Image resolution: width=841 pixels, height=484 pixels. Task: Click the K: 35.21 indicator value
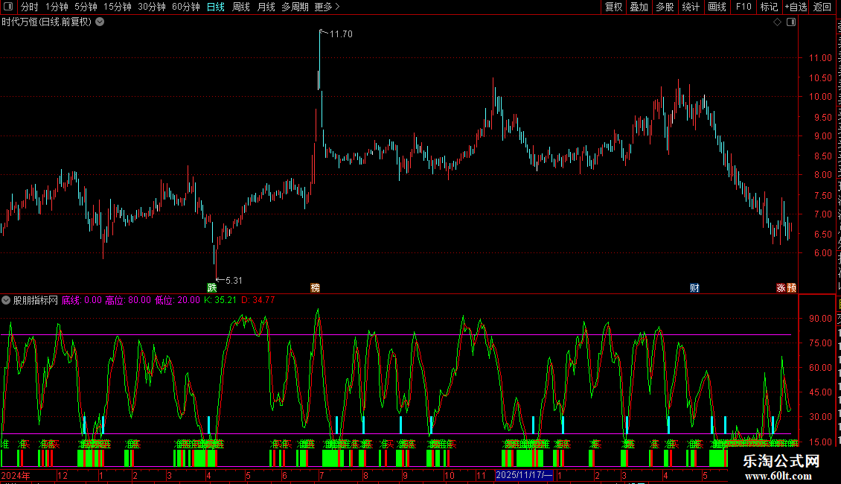220,300
